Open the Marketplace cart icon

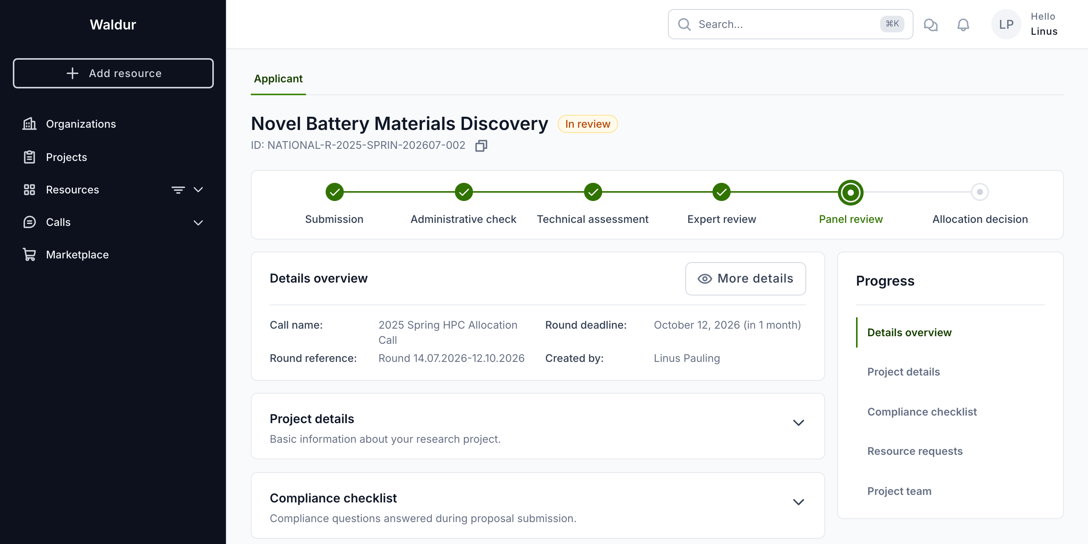(29, 255)
